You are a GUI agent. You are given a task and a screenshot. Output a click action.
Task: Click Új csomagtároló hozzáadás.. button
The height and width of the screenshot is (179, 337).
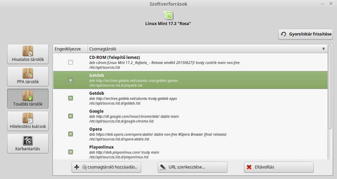click(x=106, y=167)
